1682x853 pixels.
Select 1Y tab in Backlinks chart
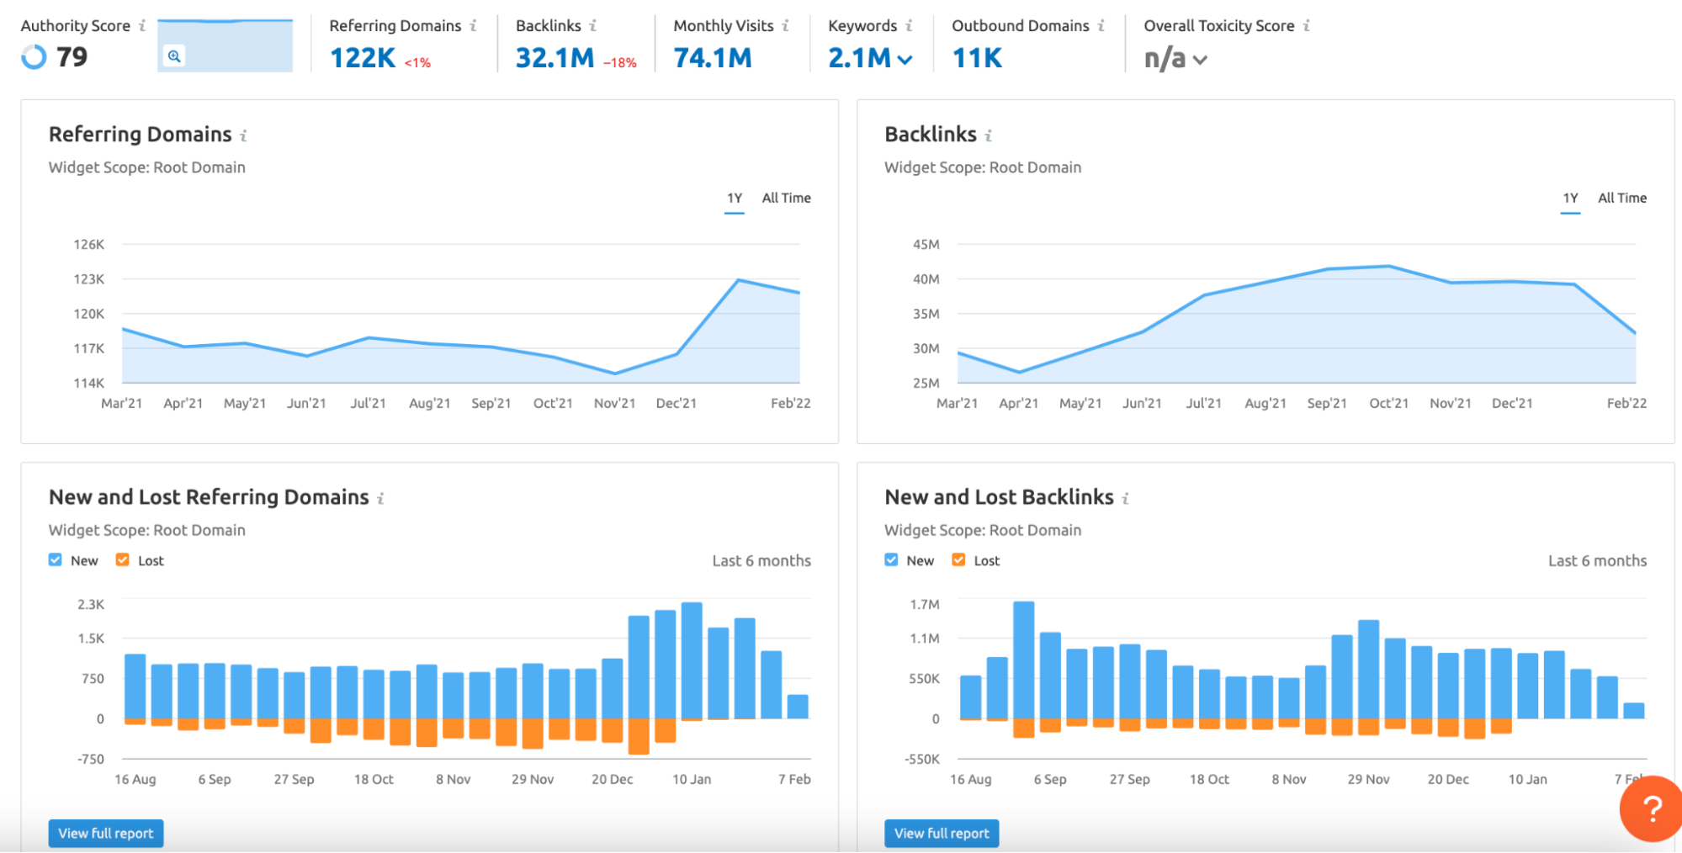tap(1570, 199)
